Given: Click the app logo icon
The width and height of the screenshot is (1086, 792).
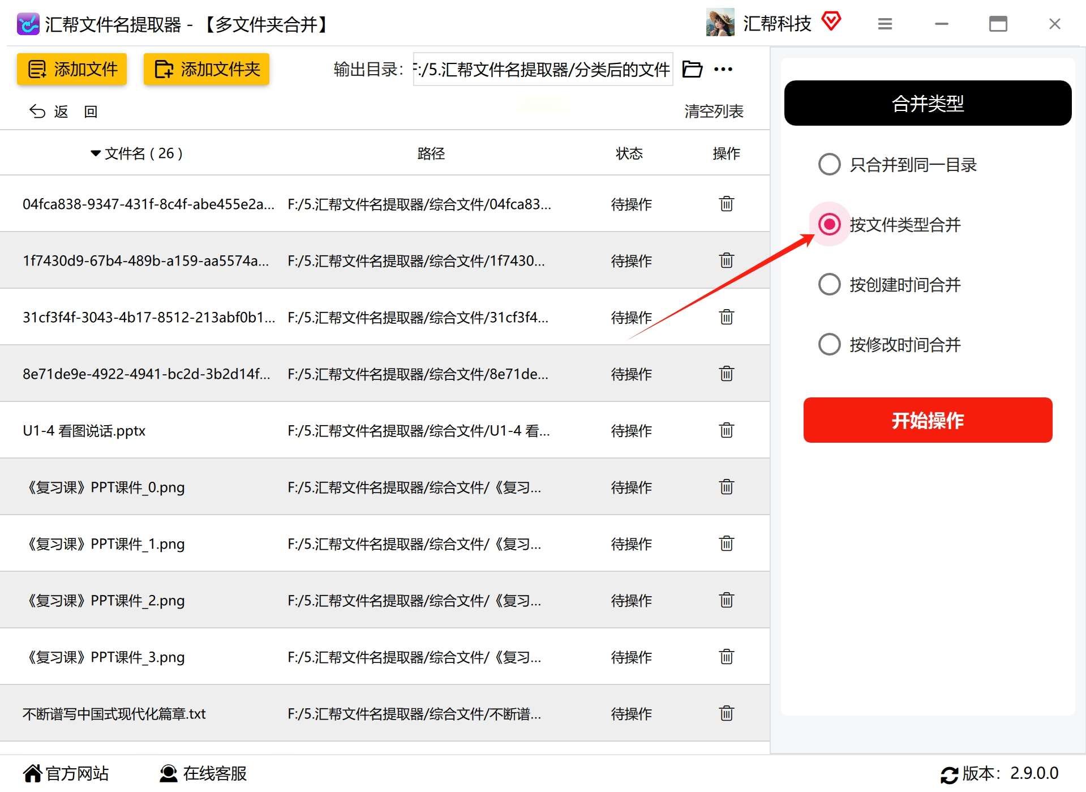Looking at the screenshot, I should pyautogui.click(x=28, y=24).
